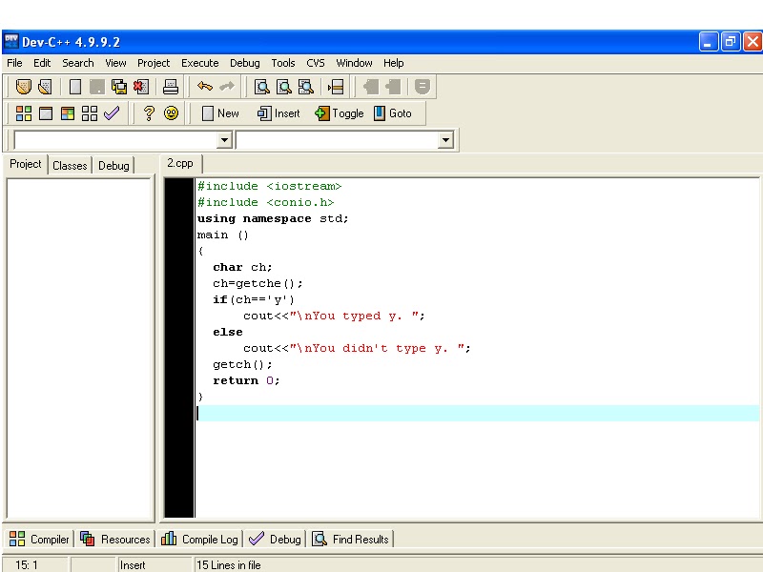Switch to the Debug tab in left panel

(113, 165)
